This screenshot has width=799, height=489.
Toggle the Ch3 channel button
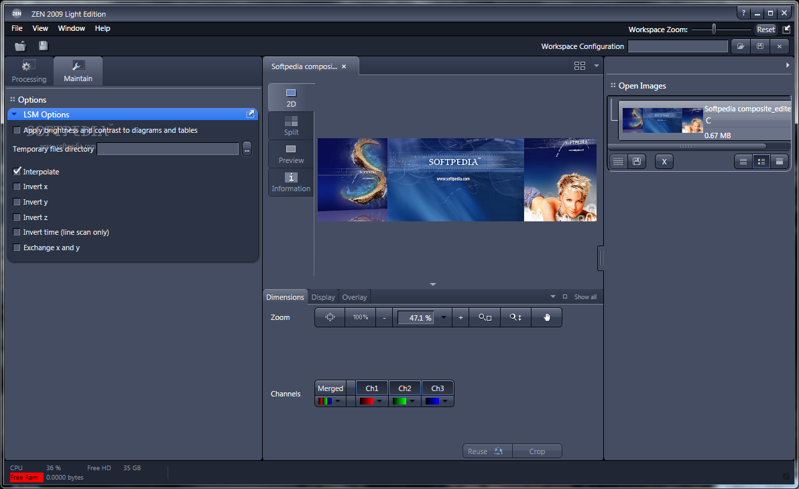437,388
